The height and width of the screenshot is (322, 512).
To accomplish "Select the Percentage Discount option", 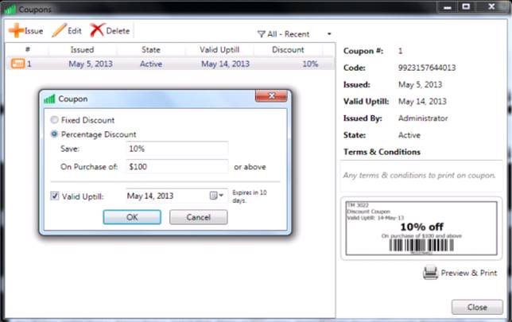I will 54,134.
